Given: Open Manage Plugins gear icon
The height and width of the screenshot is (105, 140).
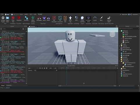Looking at the screenshot, I should pyautogui.click(x=3, y=18).
